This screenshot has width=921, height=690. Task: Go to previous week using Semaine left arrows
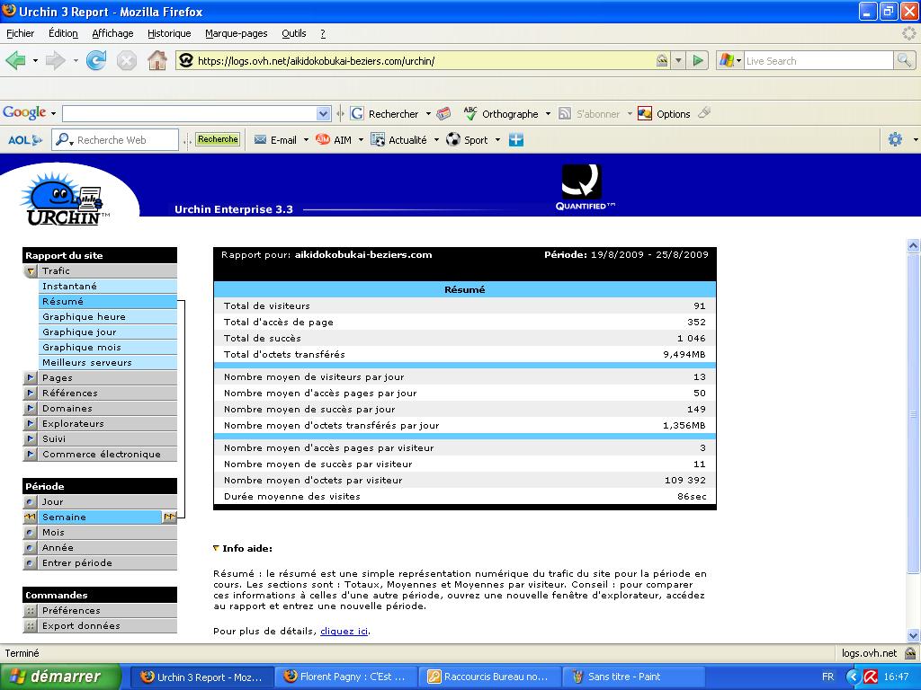tap(30, 517)
